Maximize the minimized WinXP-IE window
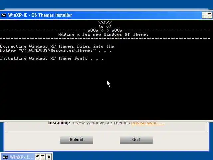This screenshot has height=160, width=213. tap(43, 157)
